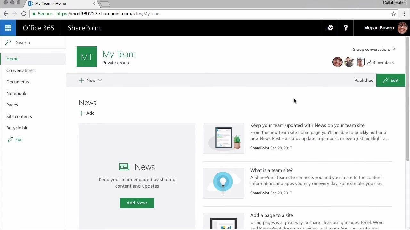Click the search magnifier icon
The width and height of the screenshot is (410, 230).
8,42
